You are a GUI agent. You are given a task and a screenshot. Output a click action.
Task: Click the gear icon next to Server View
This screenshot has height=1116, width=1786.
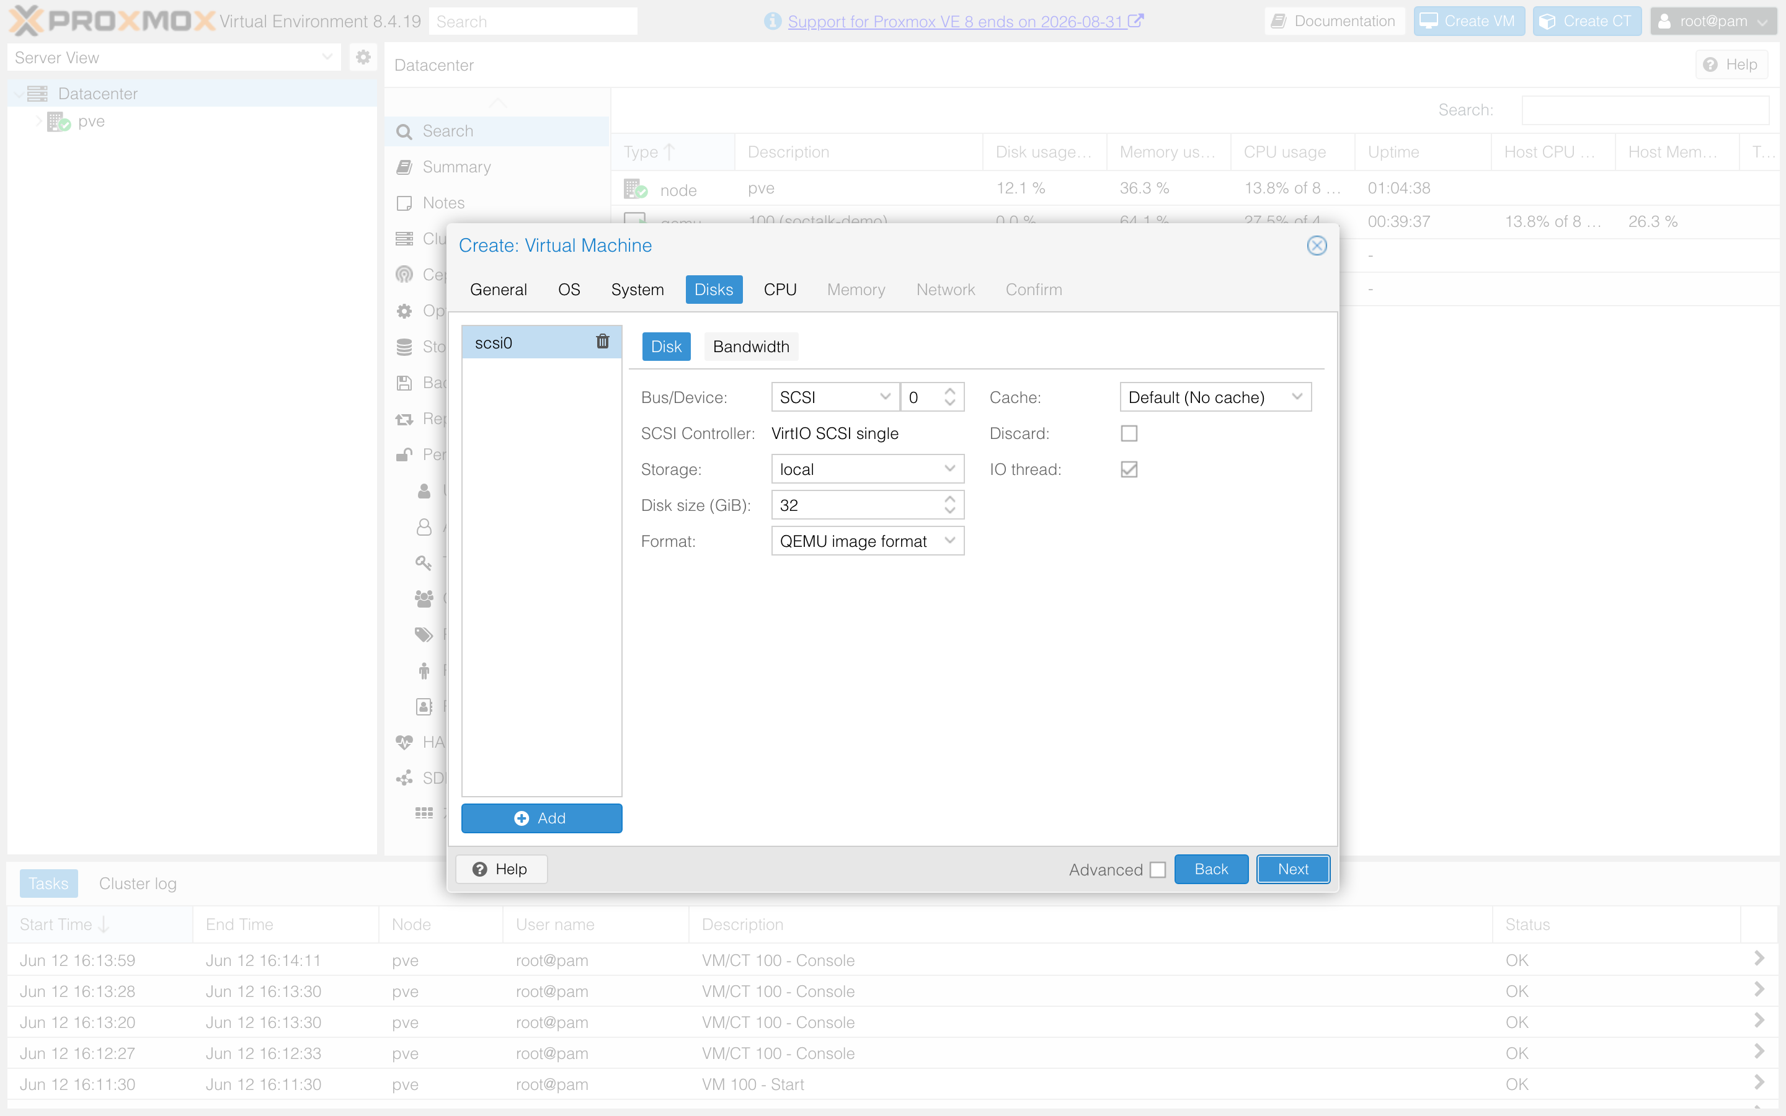point(363,57)
